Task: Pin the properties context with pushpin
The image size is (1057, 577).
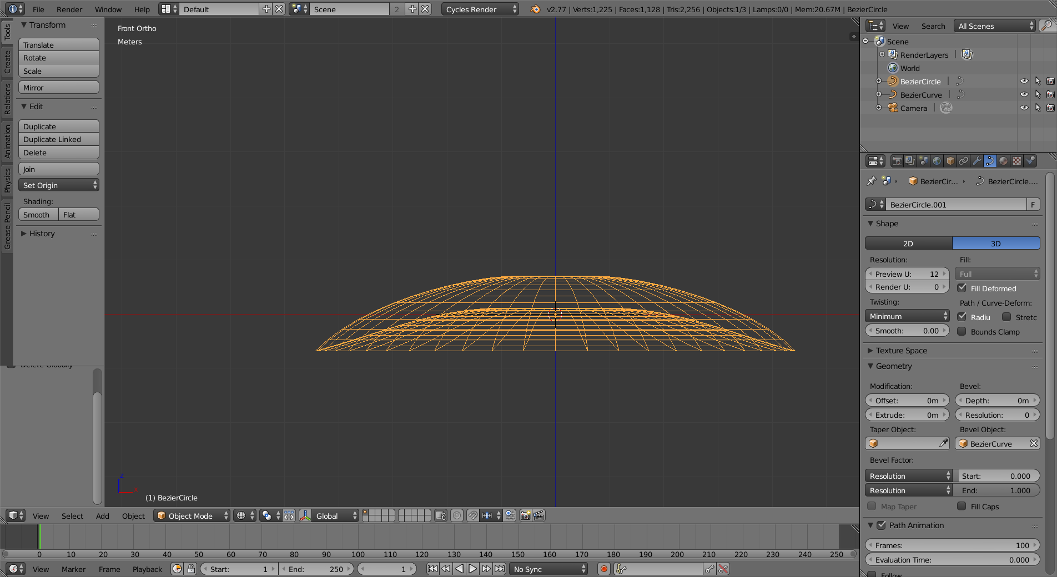Action: tap(871, 181)
